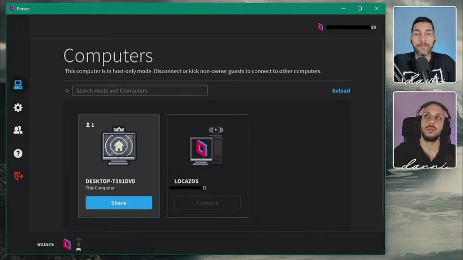Open the Friends icon in sidebar
463x260 pixels.
18,130
